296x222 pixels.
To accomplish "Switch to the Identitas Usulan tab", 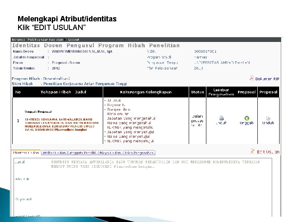I will (x=26, y=153).
